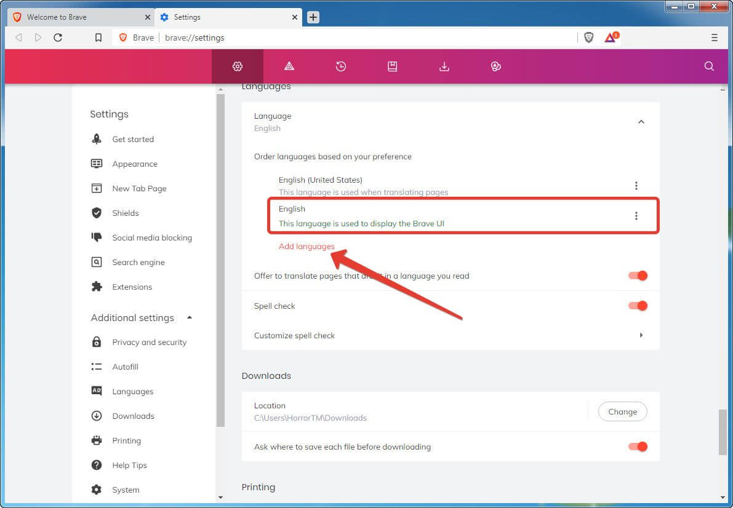733x508 pixels.
Task: Expand Customize spell check arrow
Action: point(641,335)
